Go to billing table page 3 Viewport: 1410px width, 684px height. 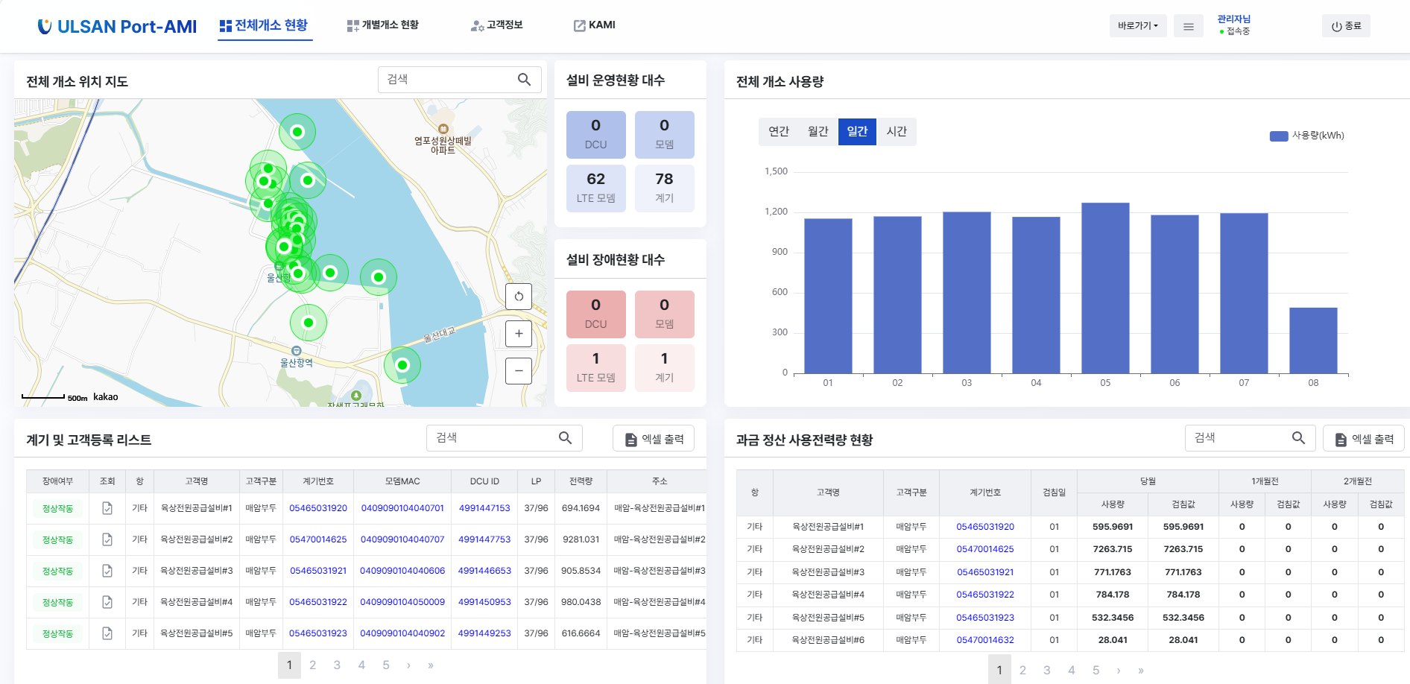click(1047, 671)
